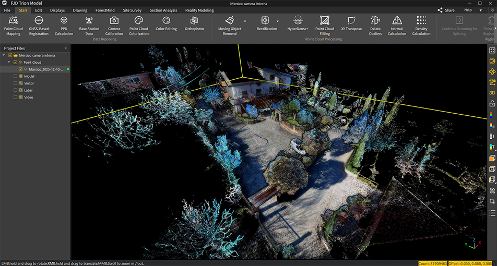Uncheck the Point Cloud checkbox
This screenshot has height=266, width=497.
pyautogui.click(x=16, y=62)
